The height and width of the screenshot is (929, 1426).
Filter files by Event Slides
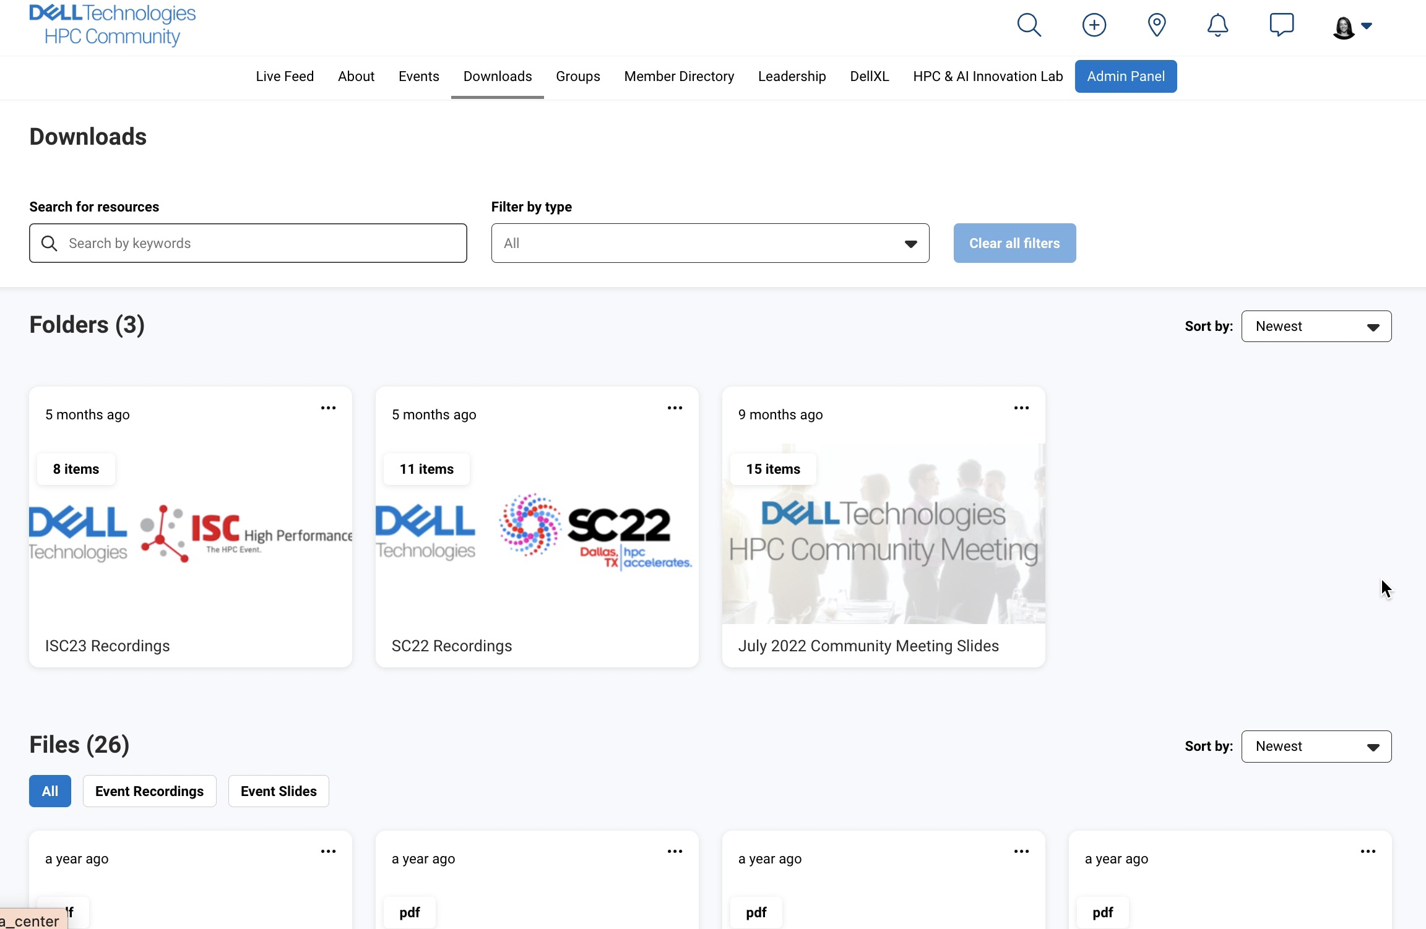pyautogui.click(x=279, y=791)
